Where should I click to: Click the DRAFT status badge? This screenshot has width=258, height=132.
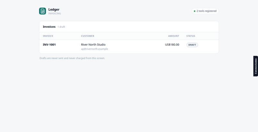coord(192,45)
